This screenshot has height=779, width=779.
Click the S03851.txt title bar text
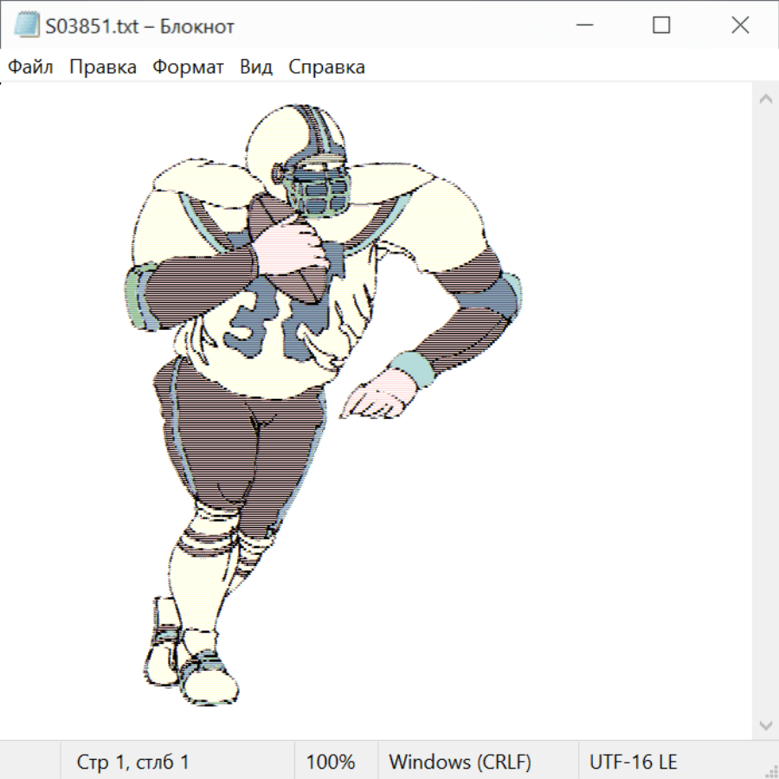pos(140,26)
